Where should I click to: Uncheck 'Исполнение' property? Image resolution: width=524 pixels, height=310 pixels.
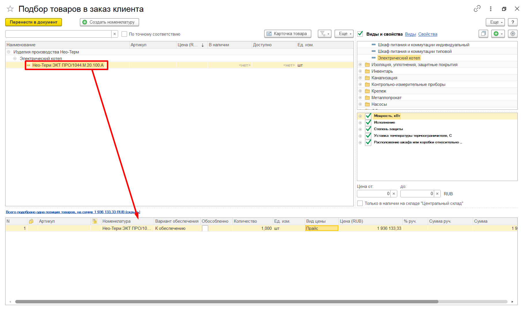368,122
